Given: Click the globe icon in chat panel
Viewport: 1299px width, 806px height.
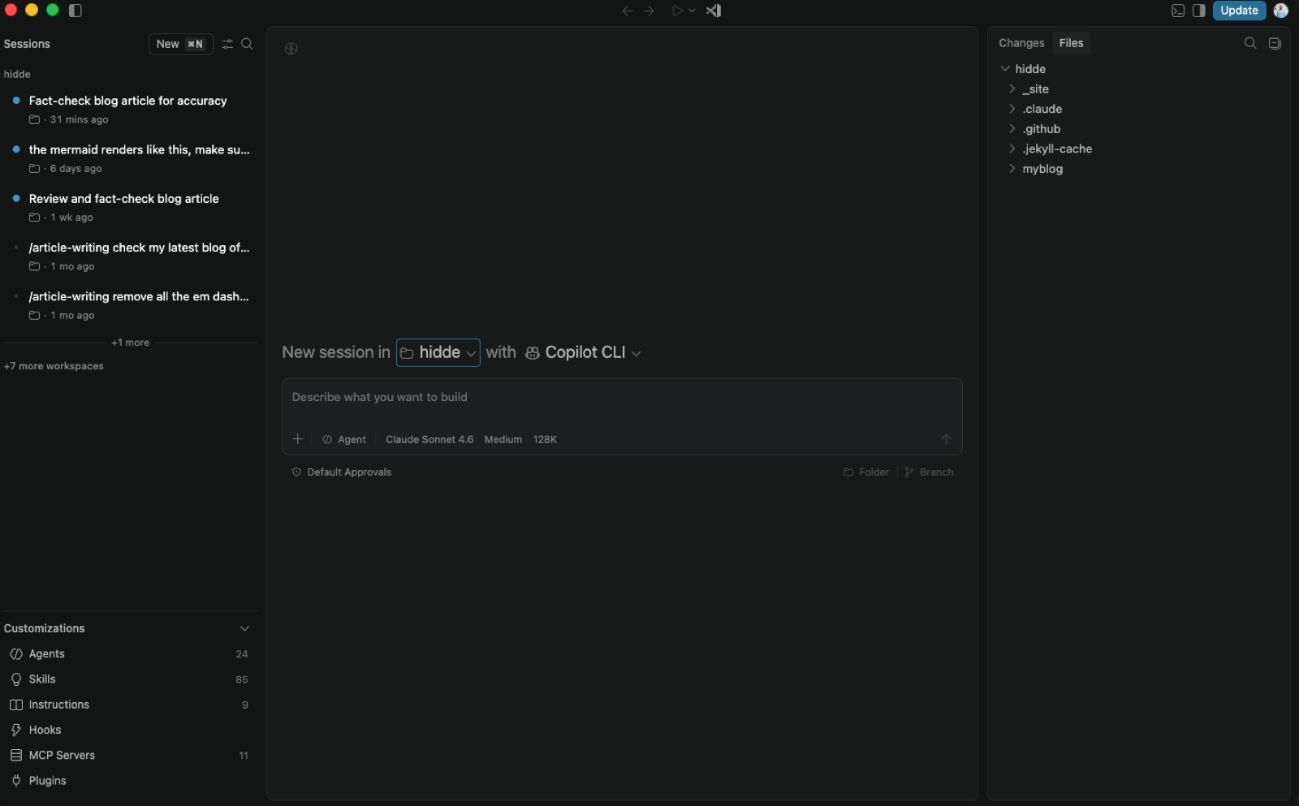Looking at the screenshot, I should 291,49.
